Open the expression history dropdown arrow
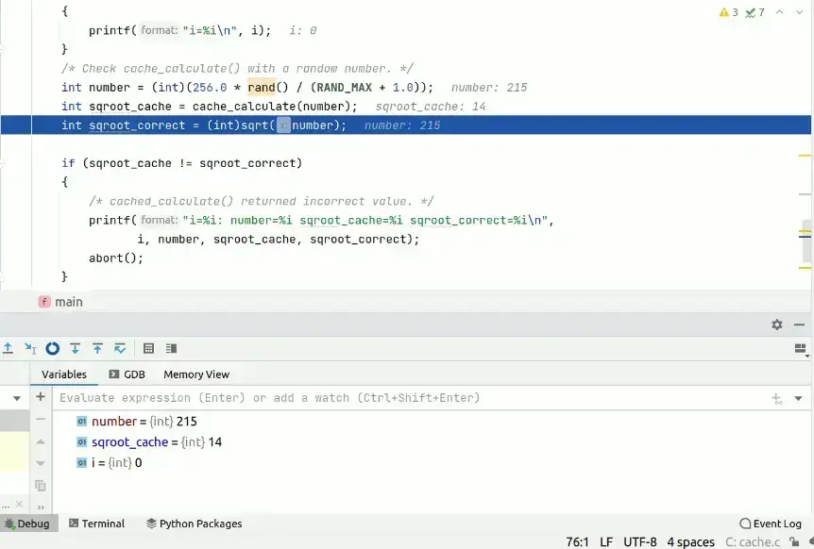 coord(799,399)
